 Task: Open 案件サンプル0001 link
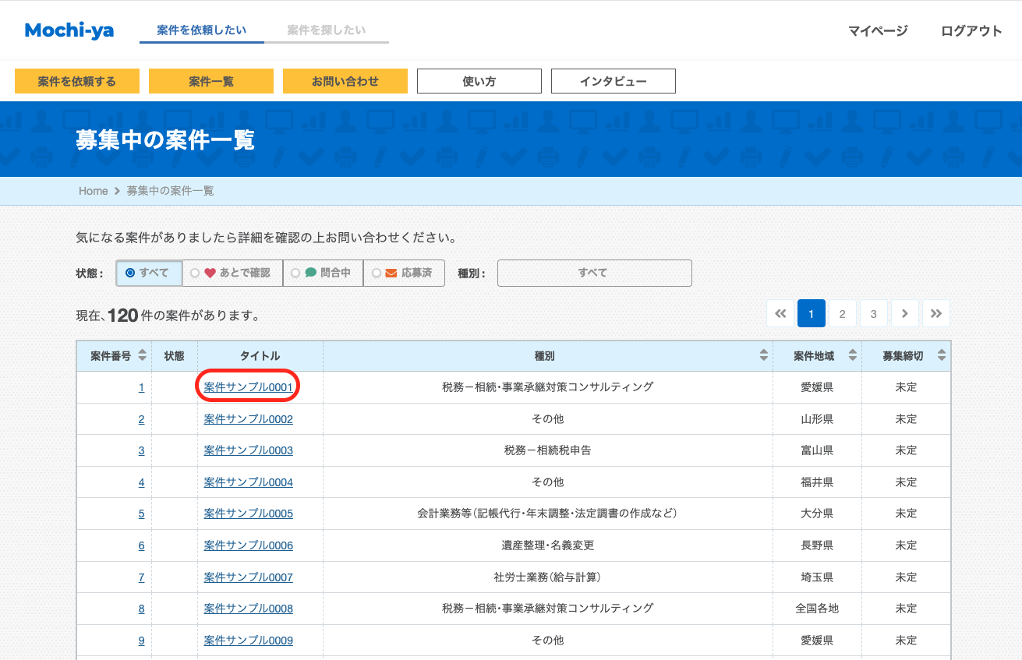[x=248, y=387]
